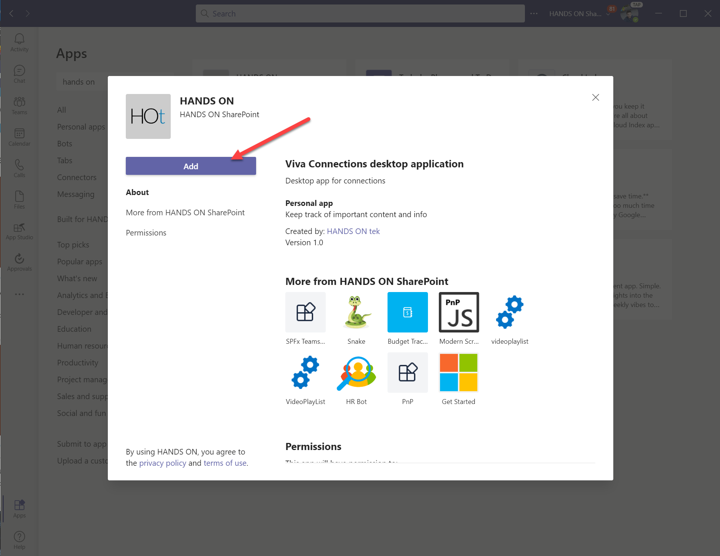Select the Bots category
720x556 pixels.
coord(64,143)
